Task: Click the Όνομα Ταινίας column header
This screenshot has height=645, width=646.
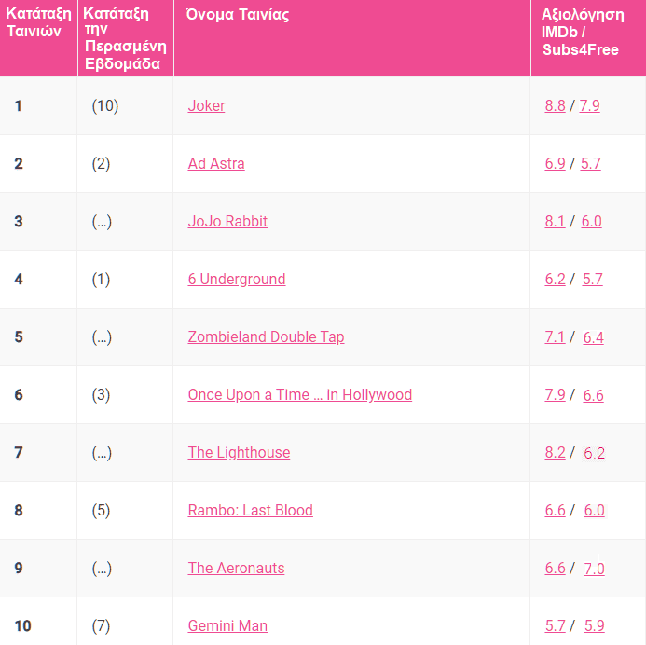Action: click(236, 15)
